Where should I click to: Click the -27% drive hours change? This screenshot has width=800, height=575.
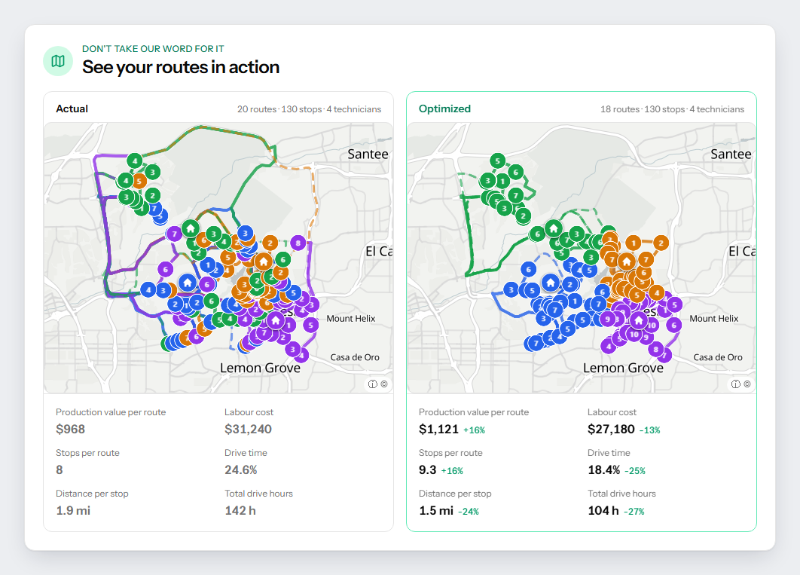tap(634, 512)
